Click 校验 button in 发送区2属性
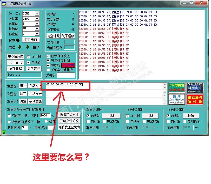211x184 pixels. (150, 116)
